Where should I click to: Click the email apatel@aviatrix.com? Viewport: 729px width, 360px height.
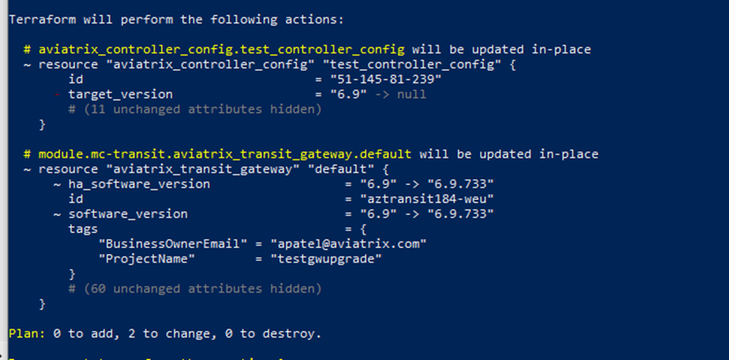(x=348, y=244)
